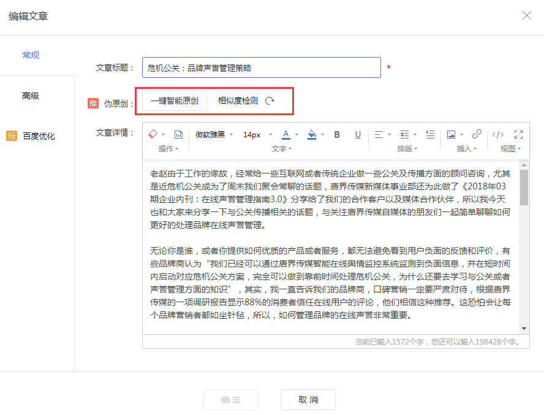Expand the 操作 toolbar group

point(168,148)
